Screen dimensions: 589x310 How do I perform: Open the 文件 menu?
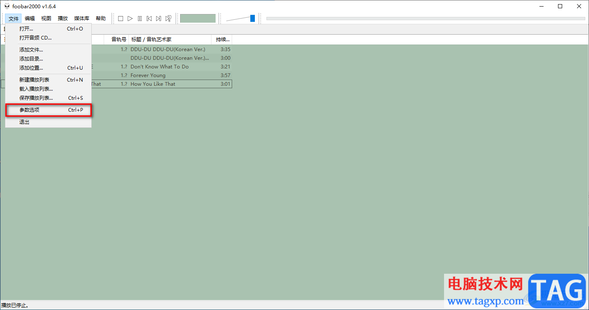click(14, 19)
